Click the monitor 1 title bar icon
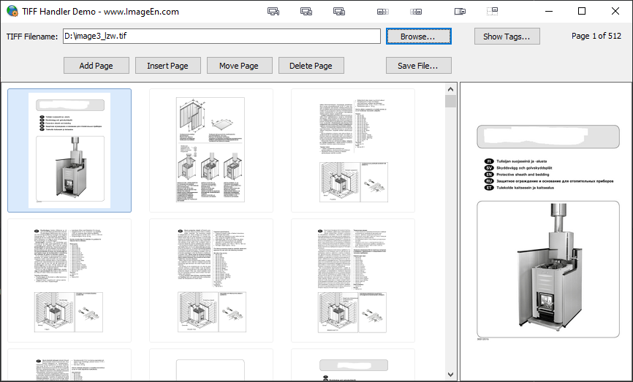Screen dimensions: 633x382 [x=273, y=11]
